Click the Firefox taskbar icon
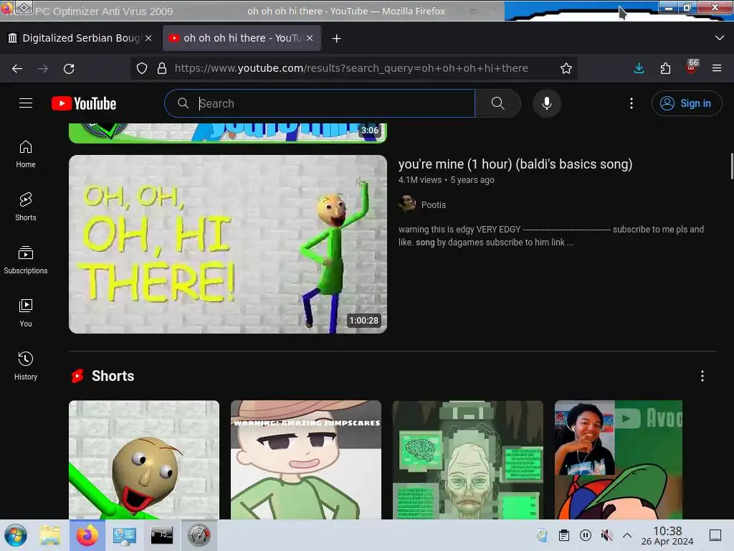Viewport: 734px width, 551px height. click(87, 535)
